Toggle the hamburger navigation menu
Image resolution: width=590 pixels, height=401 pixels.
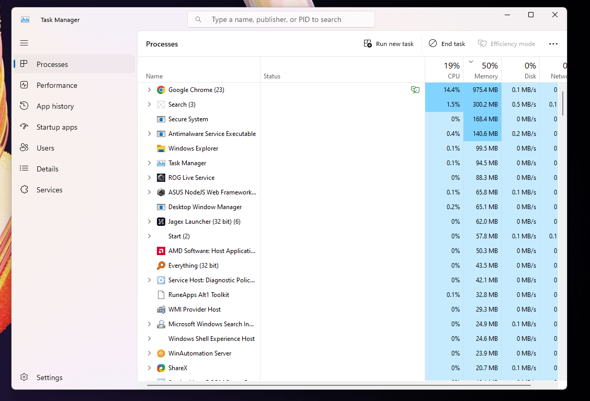coord(24,43)
